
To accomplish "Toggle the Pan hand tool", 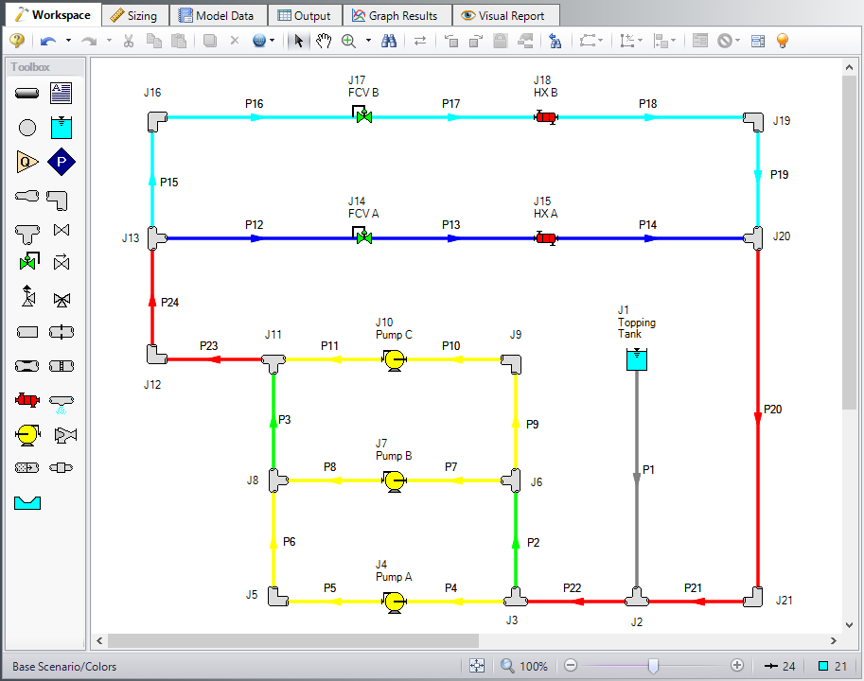I will click(323, 41).
